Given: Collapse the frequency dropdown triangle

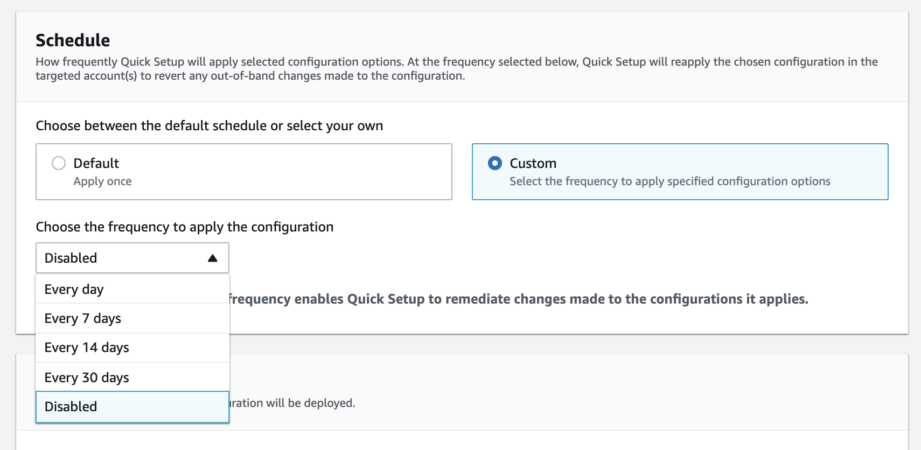Looking at the screenshot, I should [211, 257].
